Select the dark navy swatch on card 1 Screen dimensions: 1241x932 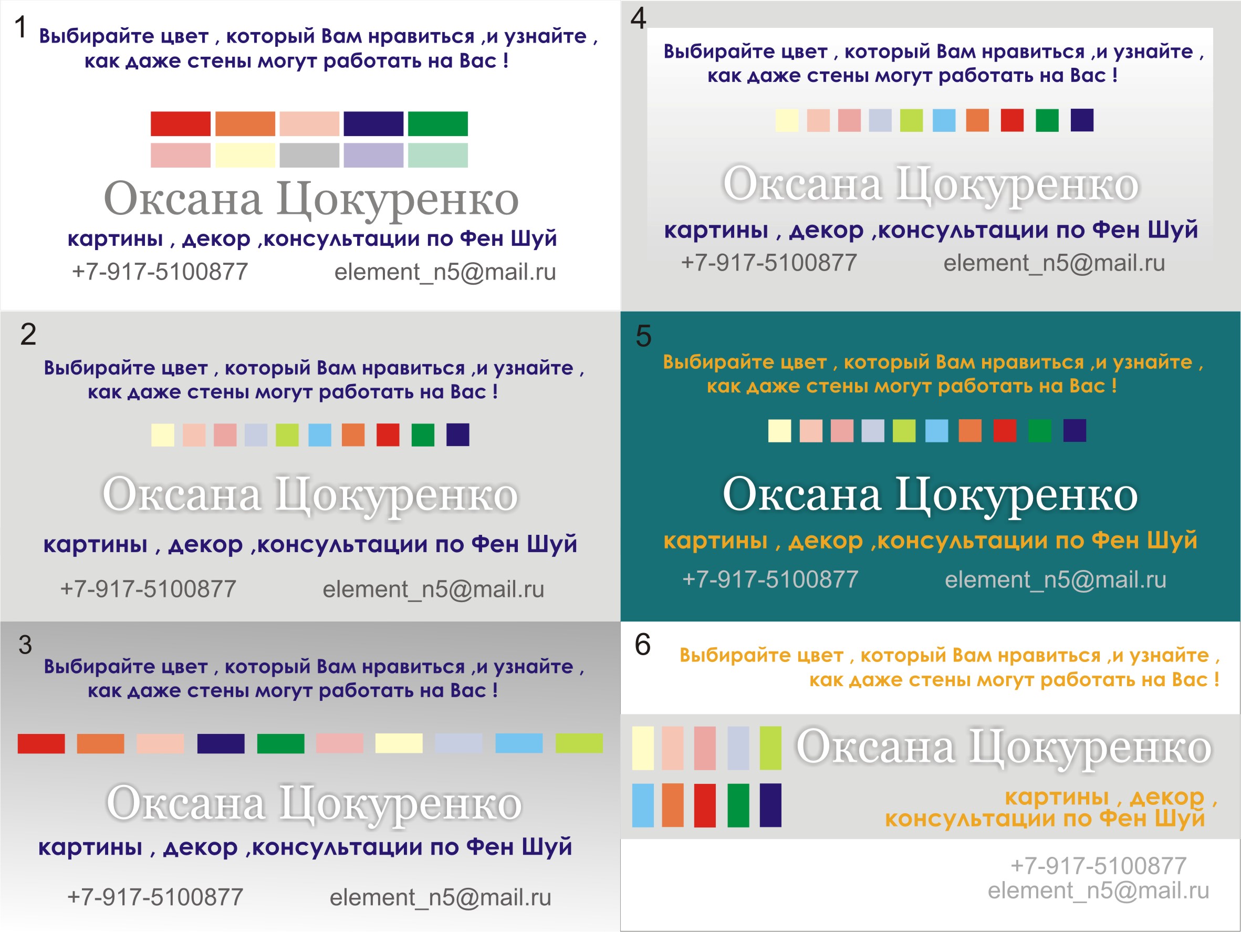[373, 123]
